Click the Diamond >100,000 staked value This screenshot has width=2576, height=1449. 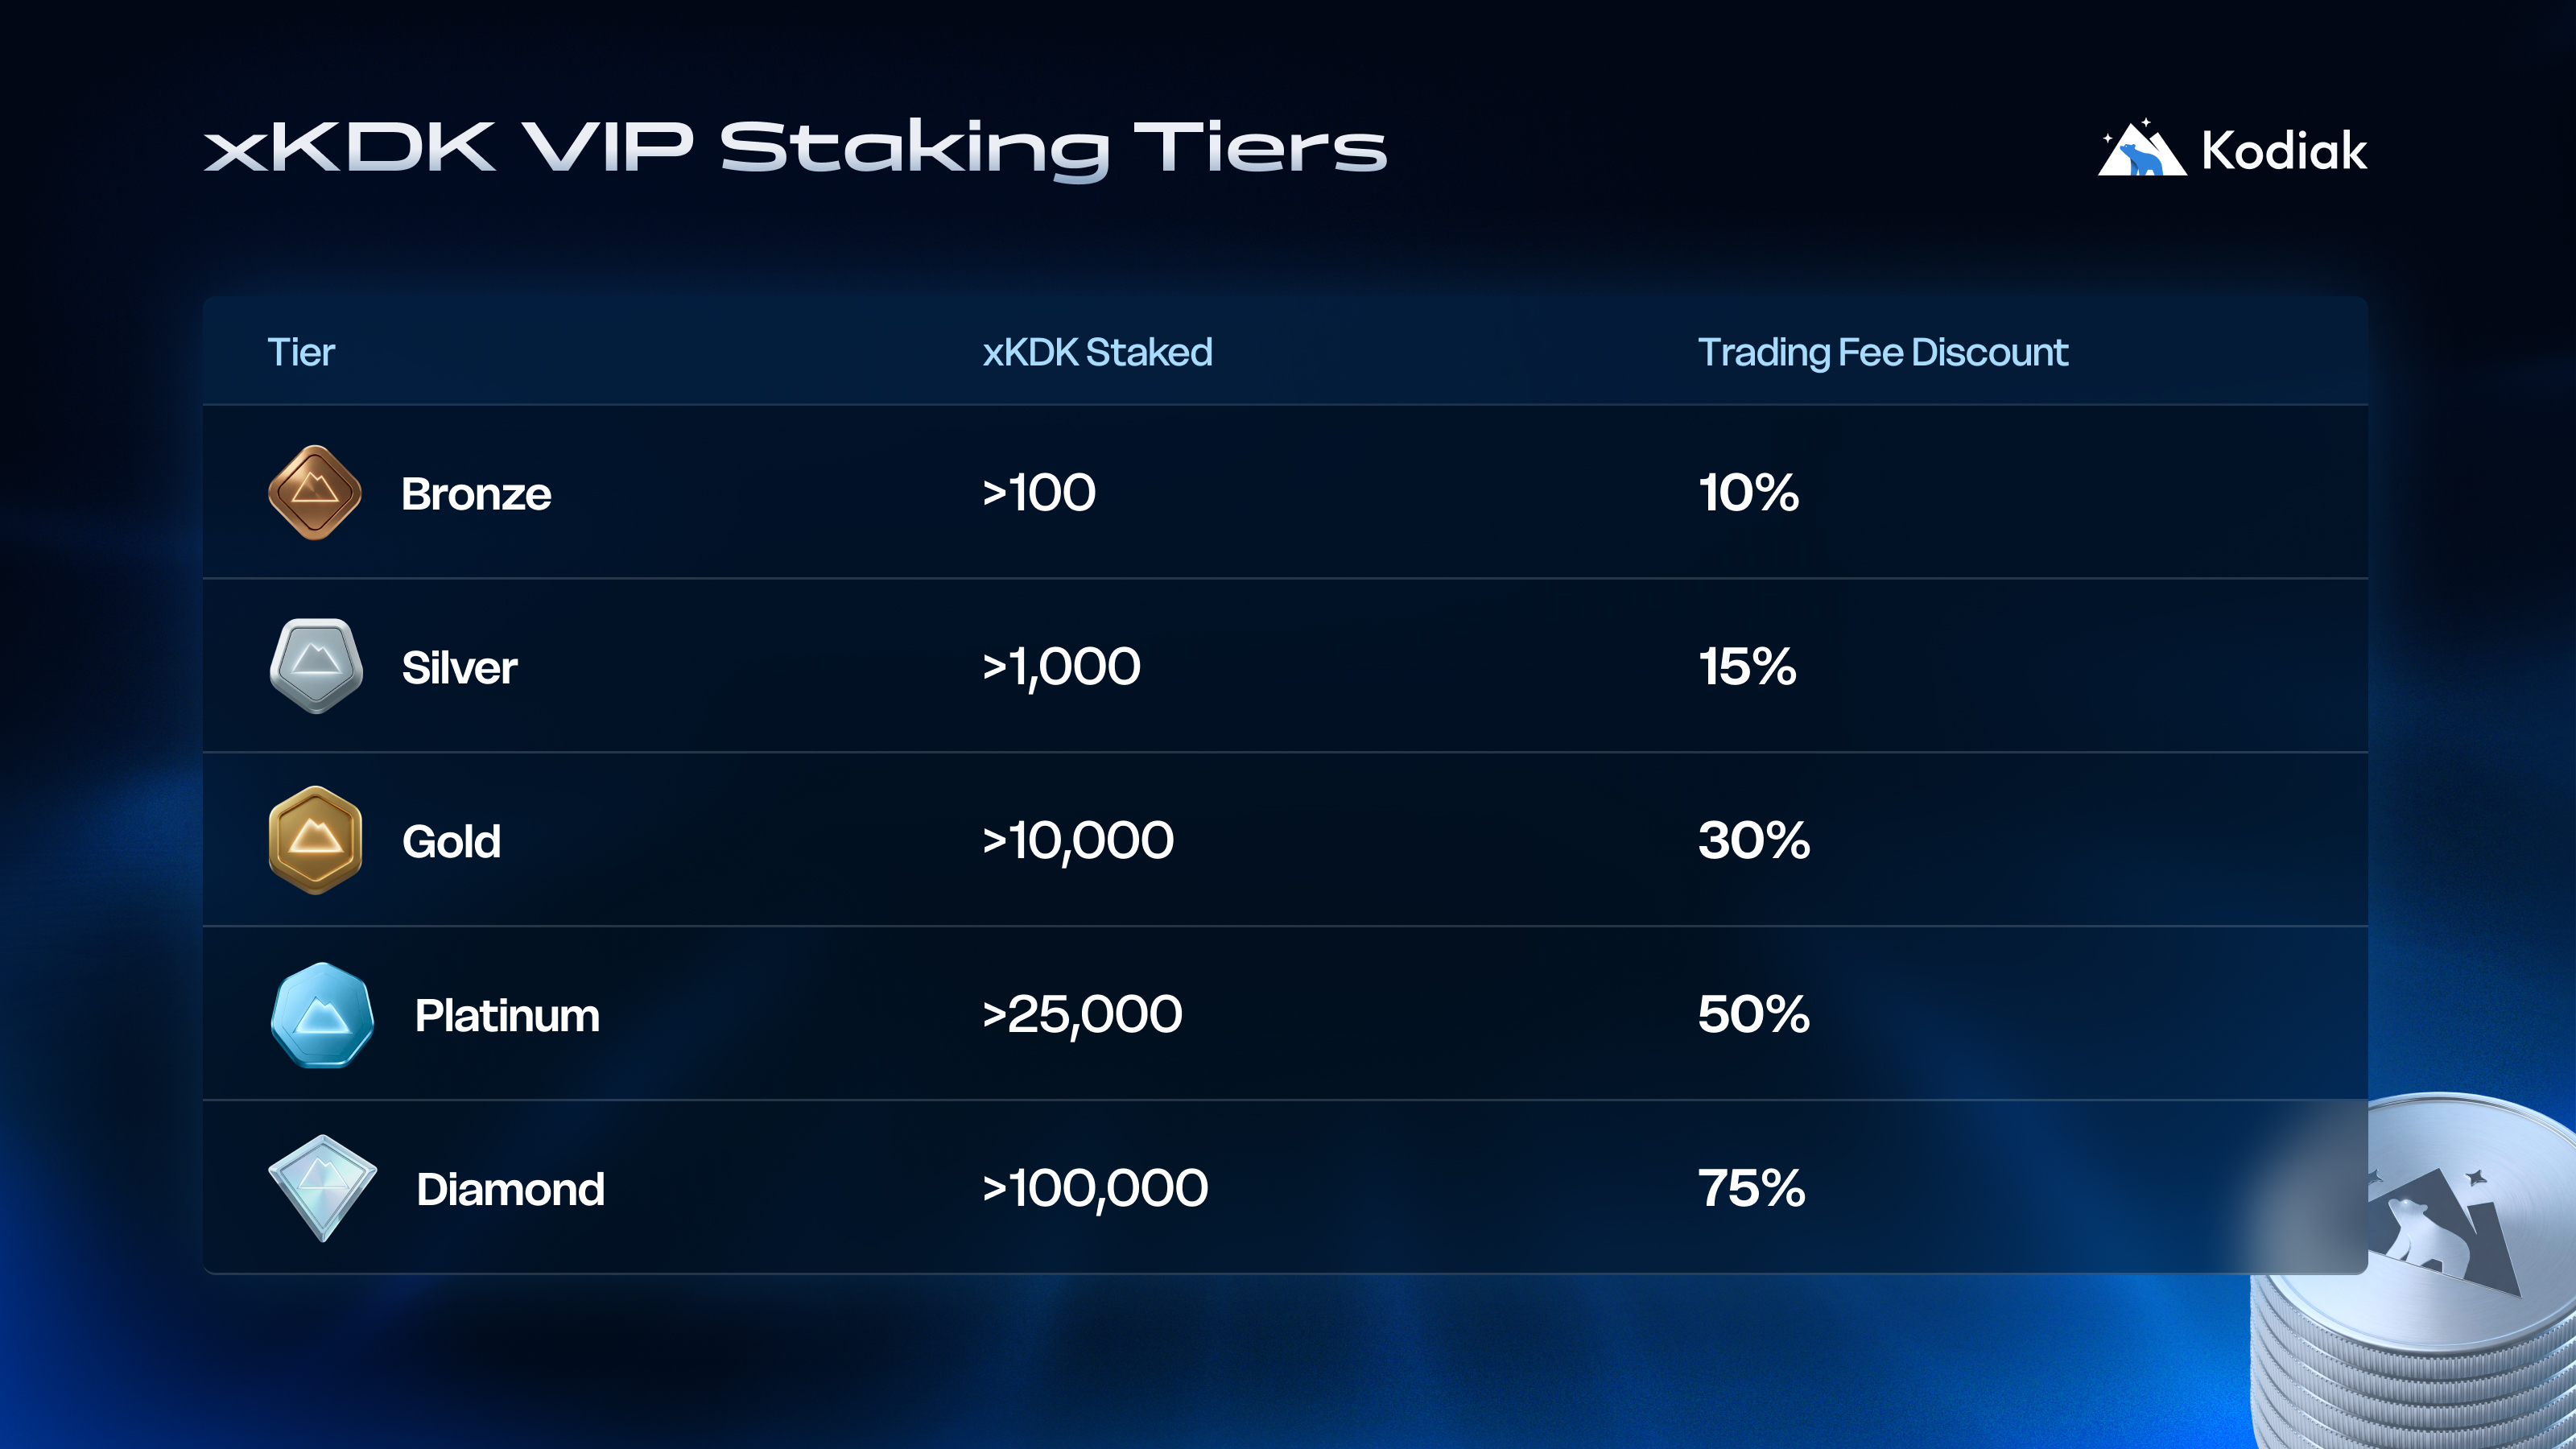(x=1095, y=1189)
